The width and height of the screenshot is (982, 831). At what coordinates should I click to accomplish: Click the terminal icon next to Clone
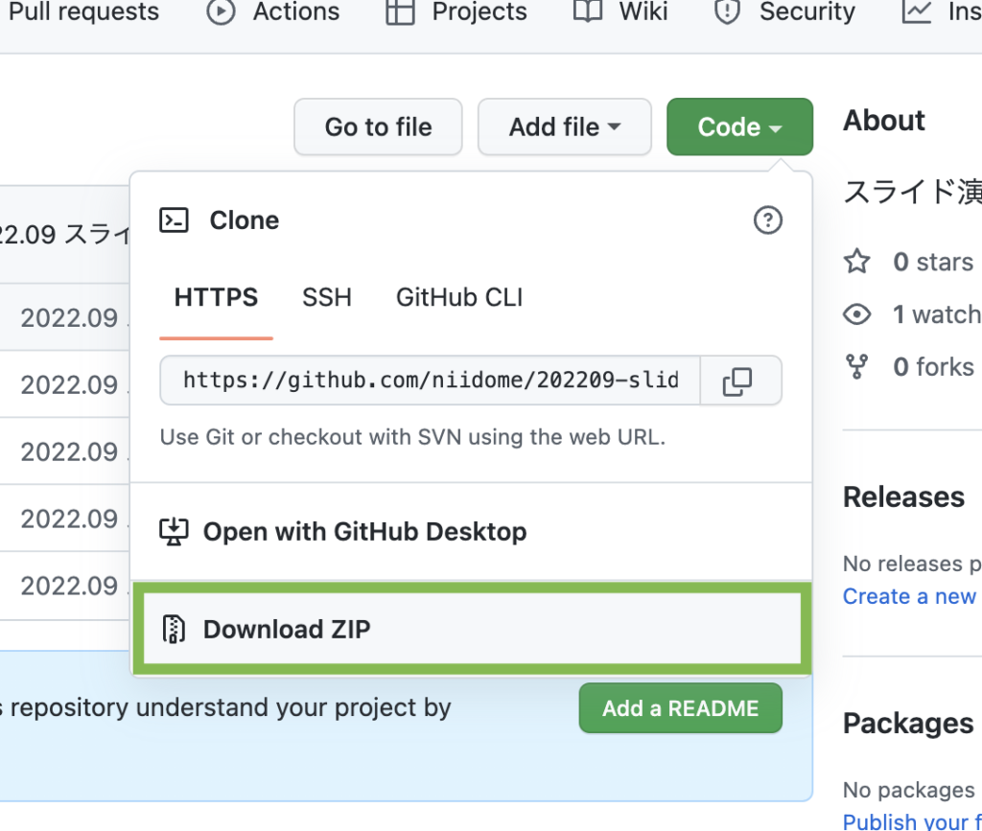[174, 220]
